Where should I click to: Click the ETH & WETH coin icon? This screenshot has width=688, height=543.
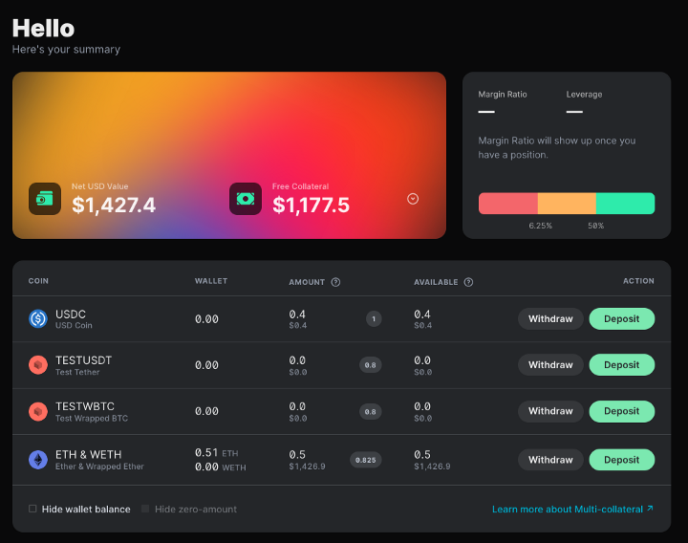point(38,460)
